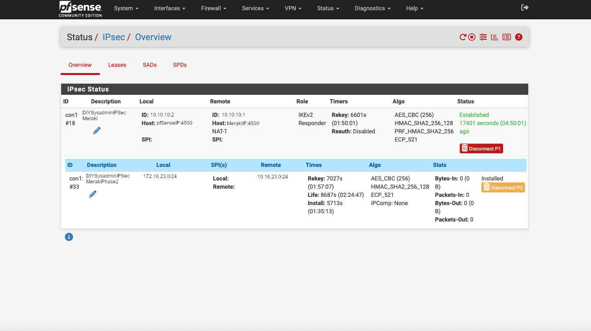This screenshot has height=331, width=591.
Task: Select the Leases tab
Action: (x=117, y=65)
